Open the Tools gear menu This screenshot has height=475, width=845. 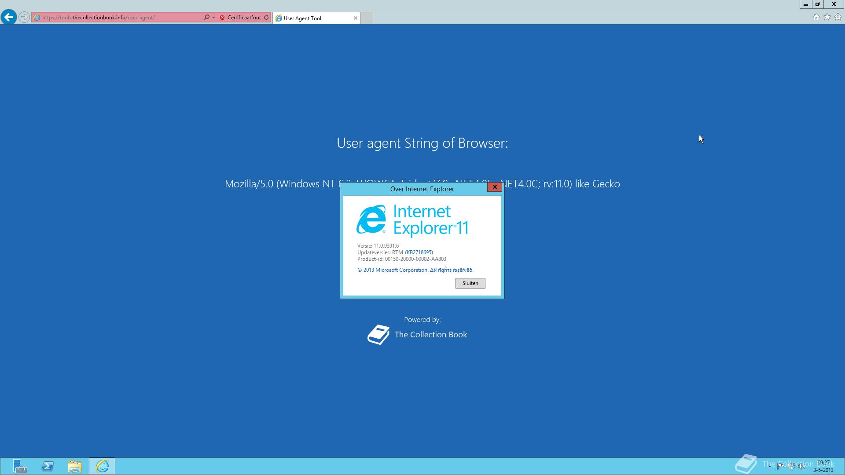click(x=838, y=17)
